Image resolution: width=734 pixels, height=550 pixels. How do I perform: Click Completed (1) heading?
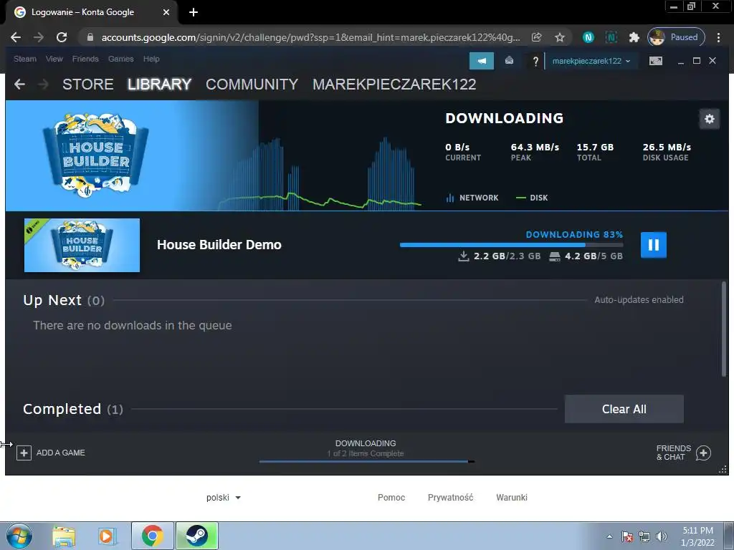click(x=73, y=409)
